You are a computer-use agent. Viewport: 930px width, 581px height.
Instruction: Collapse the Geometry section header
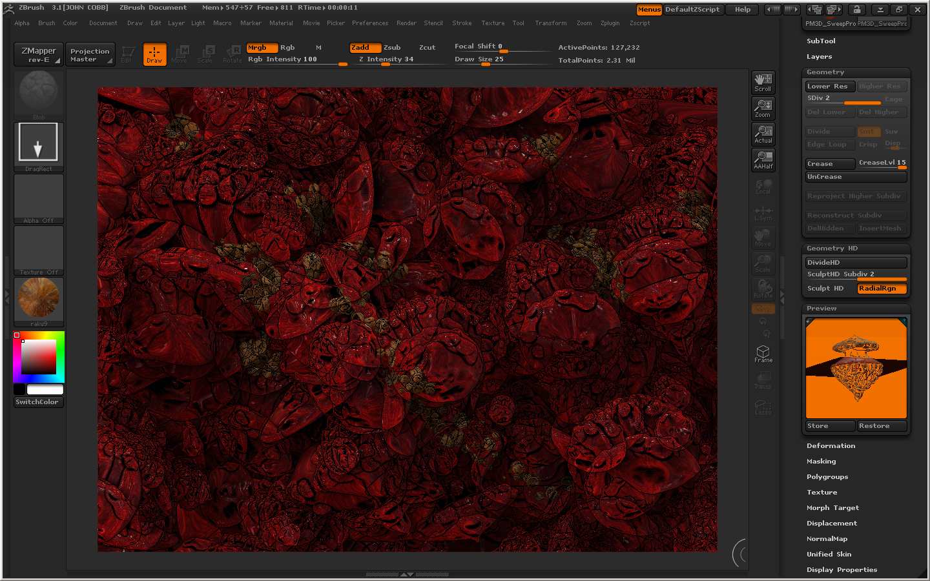click(x=856, y=72)
